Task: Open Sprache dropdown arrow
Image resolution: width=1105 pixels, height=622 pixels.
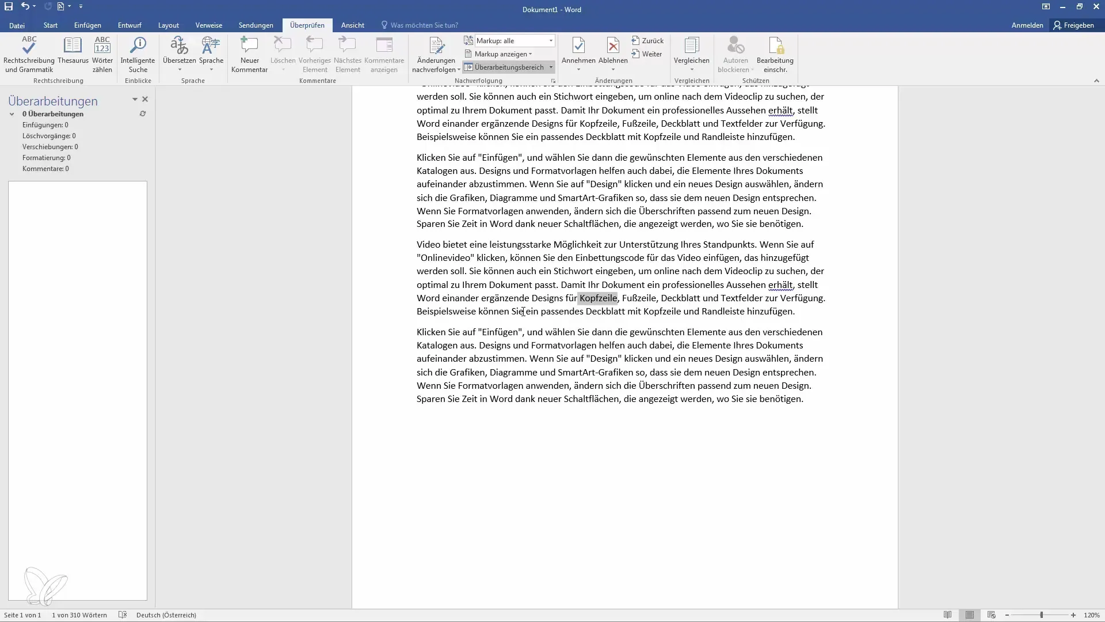Action: point(211,70)
